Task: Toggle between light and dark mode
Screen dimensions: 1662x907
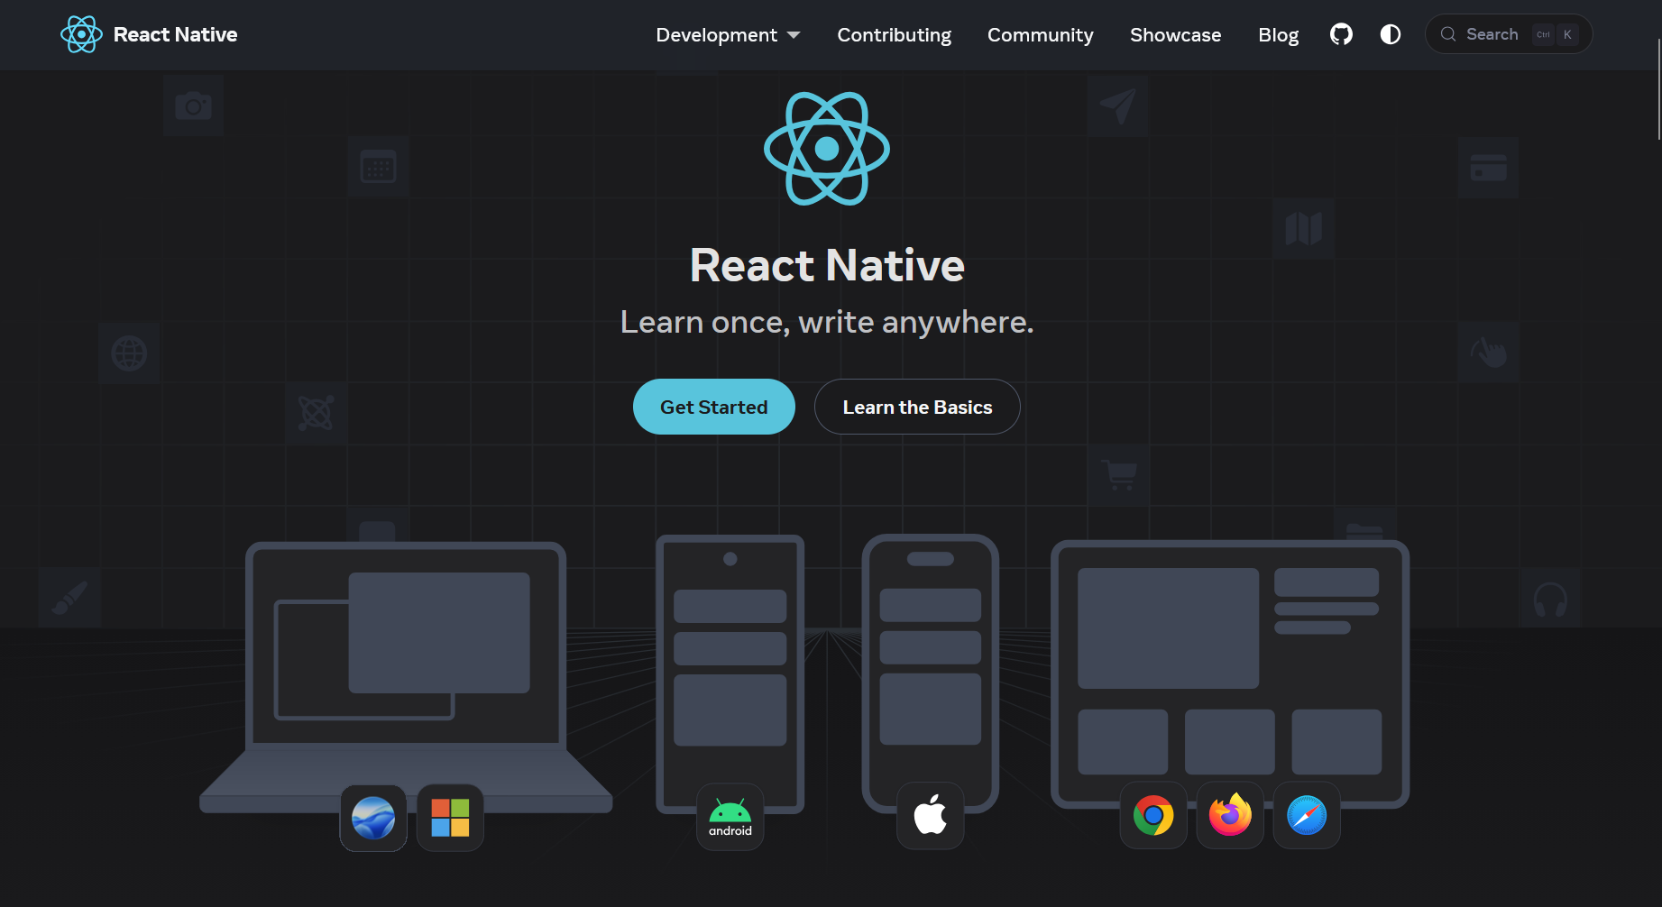Action: (1390, 34)
